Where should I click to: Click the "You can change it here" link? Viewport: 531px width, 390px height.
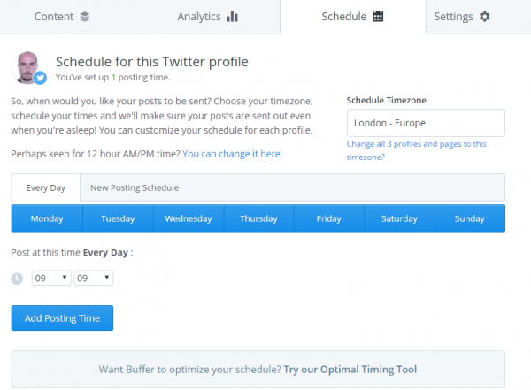[233, 153]
